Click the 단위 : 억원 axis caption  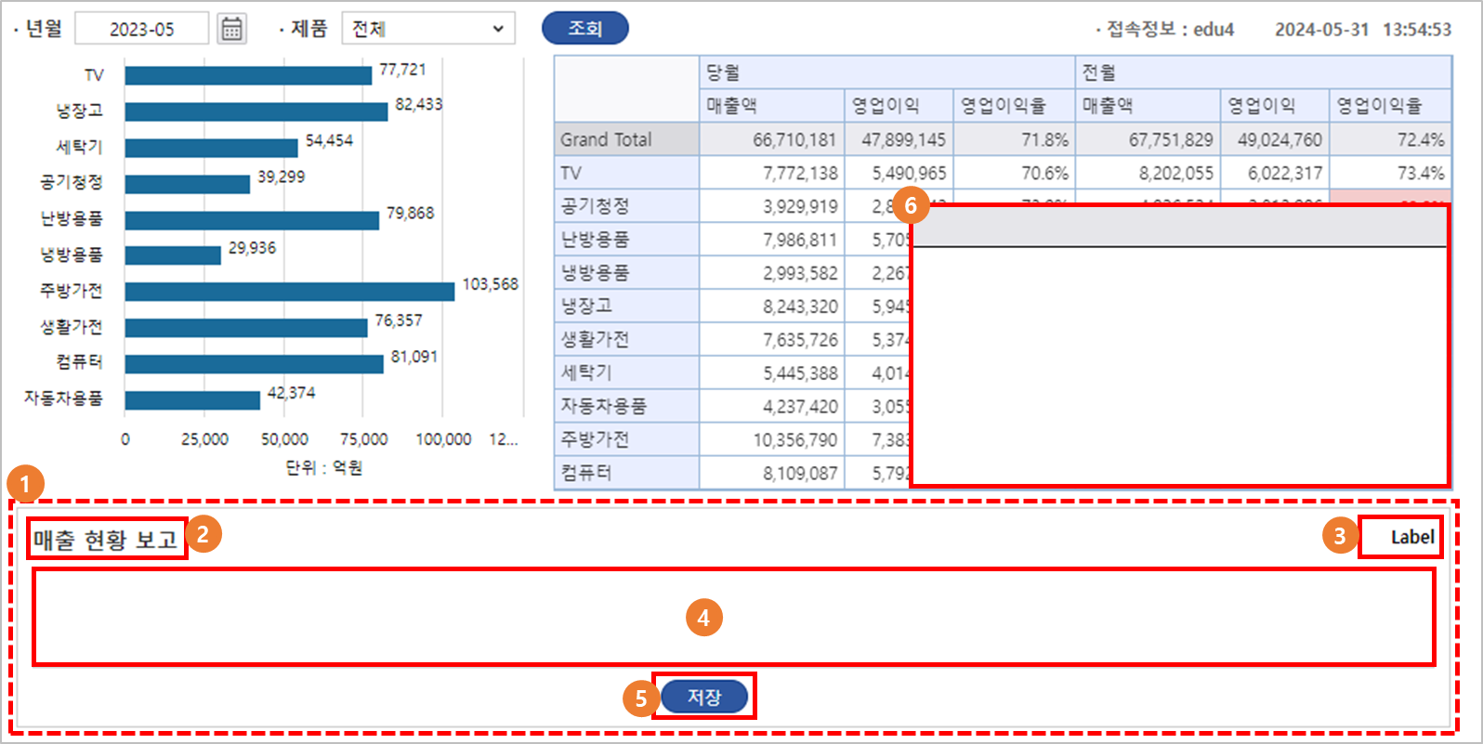tap(323, 467)
